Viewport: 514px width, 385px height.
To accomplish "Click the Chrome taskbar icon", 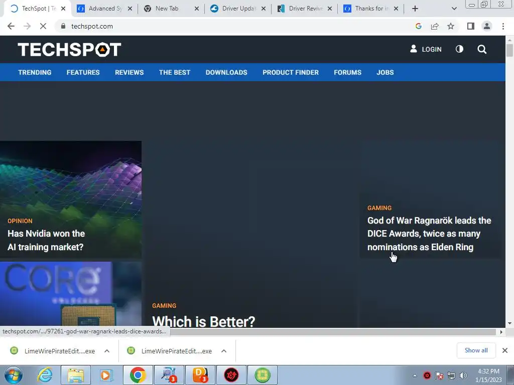I will coord(138,375).
